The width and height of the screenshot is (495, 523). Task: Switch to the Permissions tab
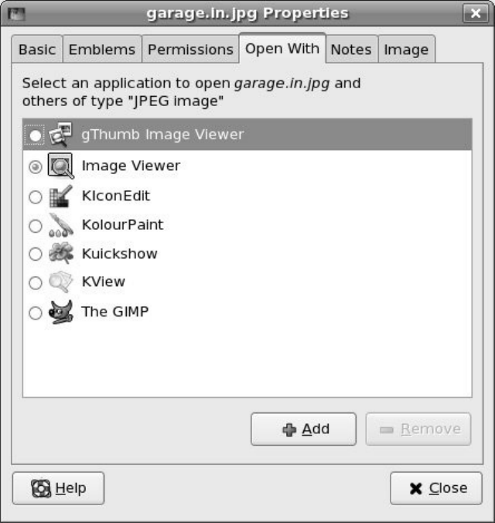(x=190, y=50)
